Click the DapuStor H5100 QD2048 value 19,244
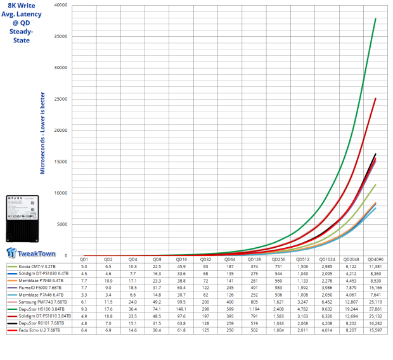Screen dimensions: 393x360 (x=351, y=309)
